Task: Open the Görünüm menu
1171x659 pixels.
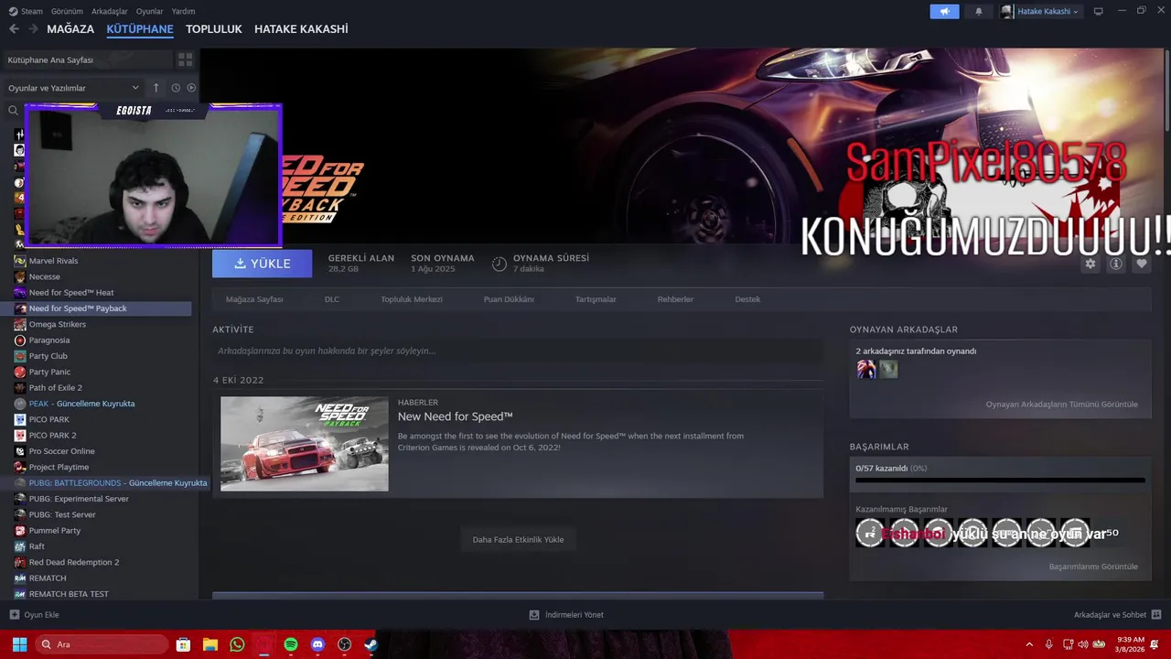Action: pos(67,11)
